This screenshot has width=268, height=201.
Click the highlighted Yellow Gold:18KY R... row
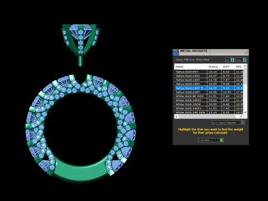(209, 88)
